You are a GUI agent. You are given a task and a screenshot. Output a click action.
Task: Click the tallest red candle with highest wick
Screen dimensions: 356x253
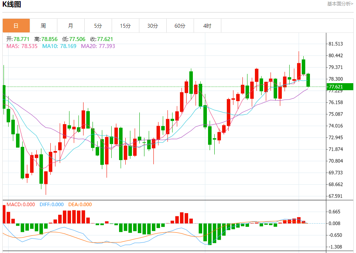point(299,71)
